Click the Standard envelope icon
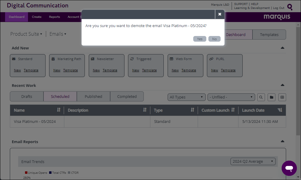 (x=14, y=59)
